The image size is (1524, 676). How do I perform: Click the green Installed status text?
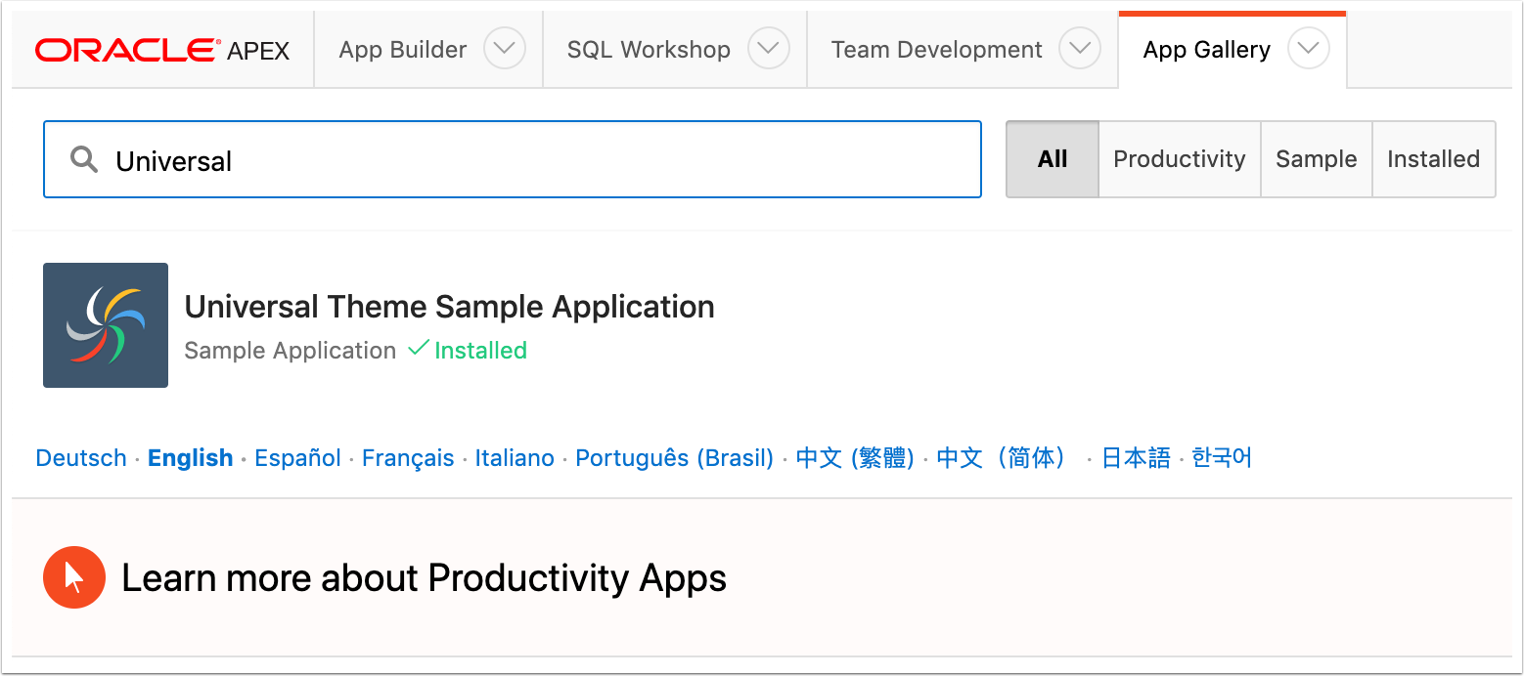tap(480, 350)
